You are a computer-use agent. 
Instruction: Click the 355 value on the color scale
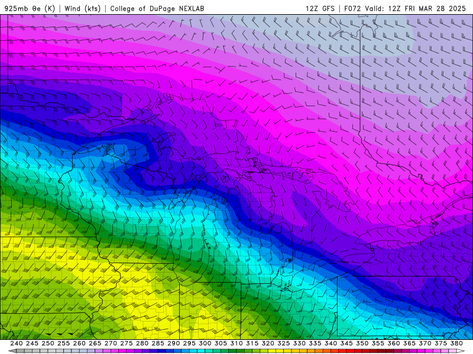[x=378, y=343]
